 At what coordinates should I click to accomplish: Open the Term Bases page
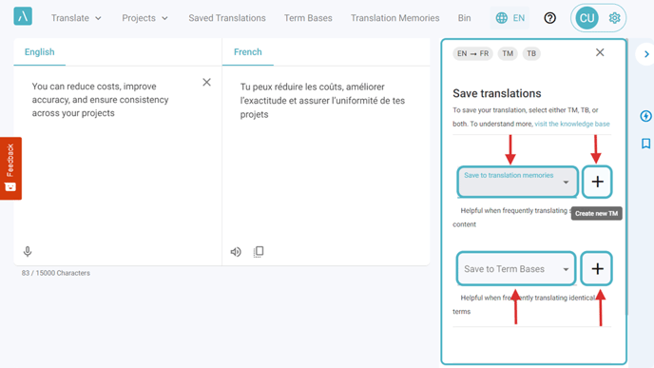[x=308, y=18]
